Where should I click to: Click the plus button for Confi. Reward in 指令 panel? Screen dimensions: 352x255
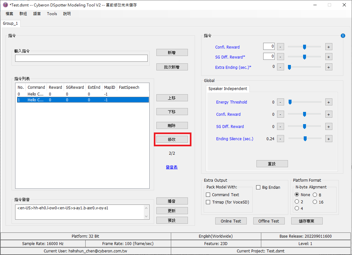[329, 47]
